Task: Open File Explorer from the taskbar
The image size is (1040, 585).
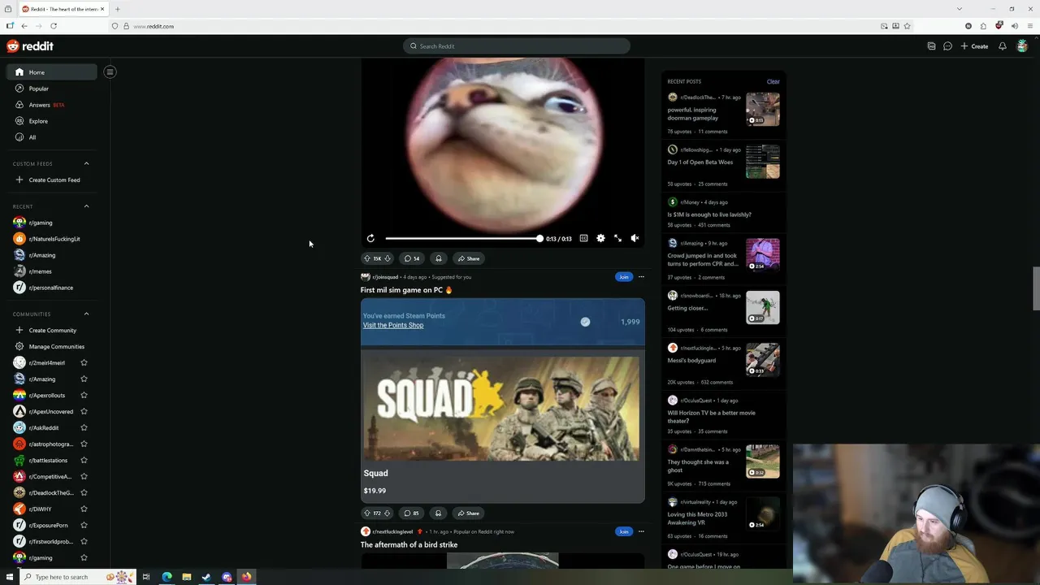Action: (x=186, y=577)
